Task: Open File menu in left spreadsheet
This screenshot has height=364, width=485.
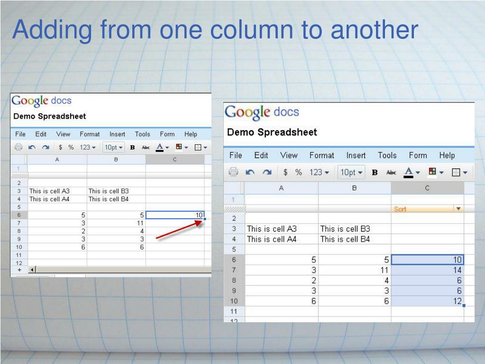Action: point(20,134)
